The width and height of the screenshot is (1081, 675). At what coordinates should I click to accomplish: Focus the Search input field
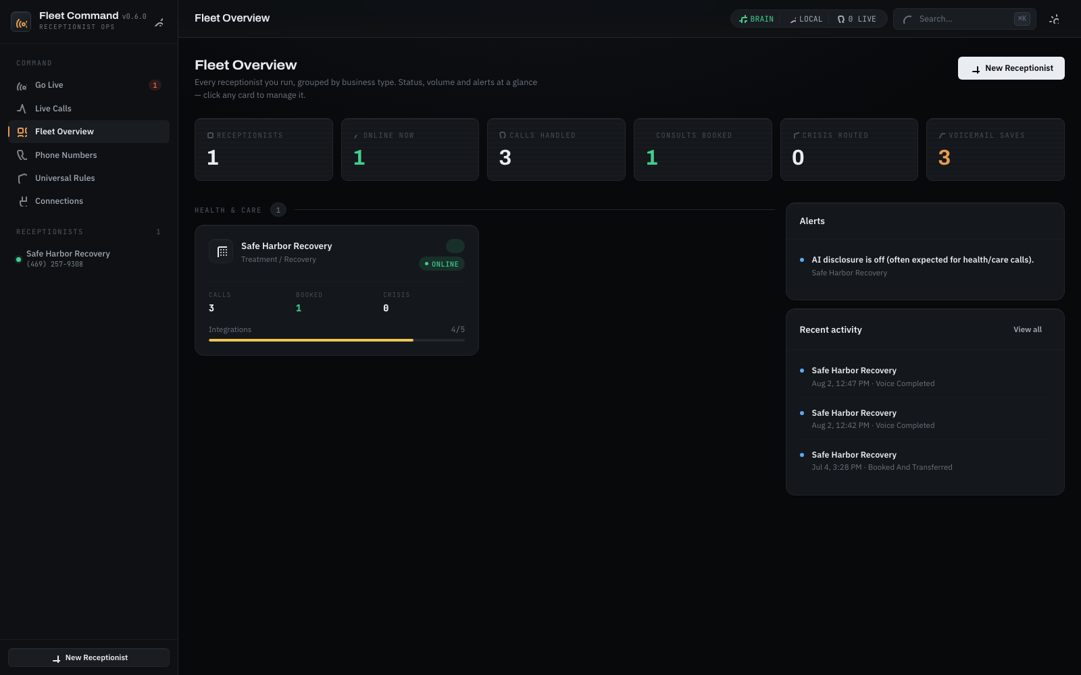pos(964,19)
